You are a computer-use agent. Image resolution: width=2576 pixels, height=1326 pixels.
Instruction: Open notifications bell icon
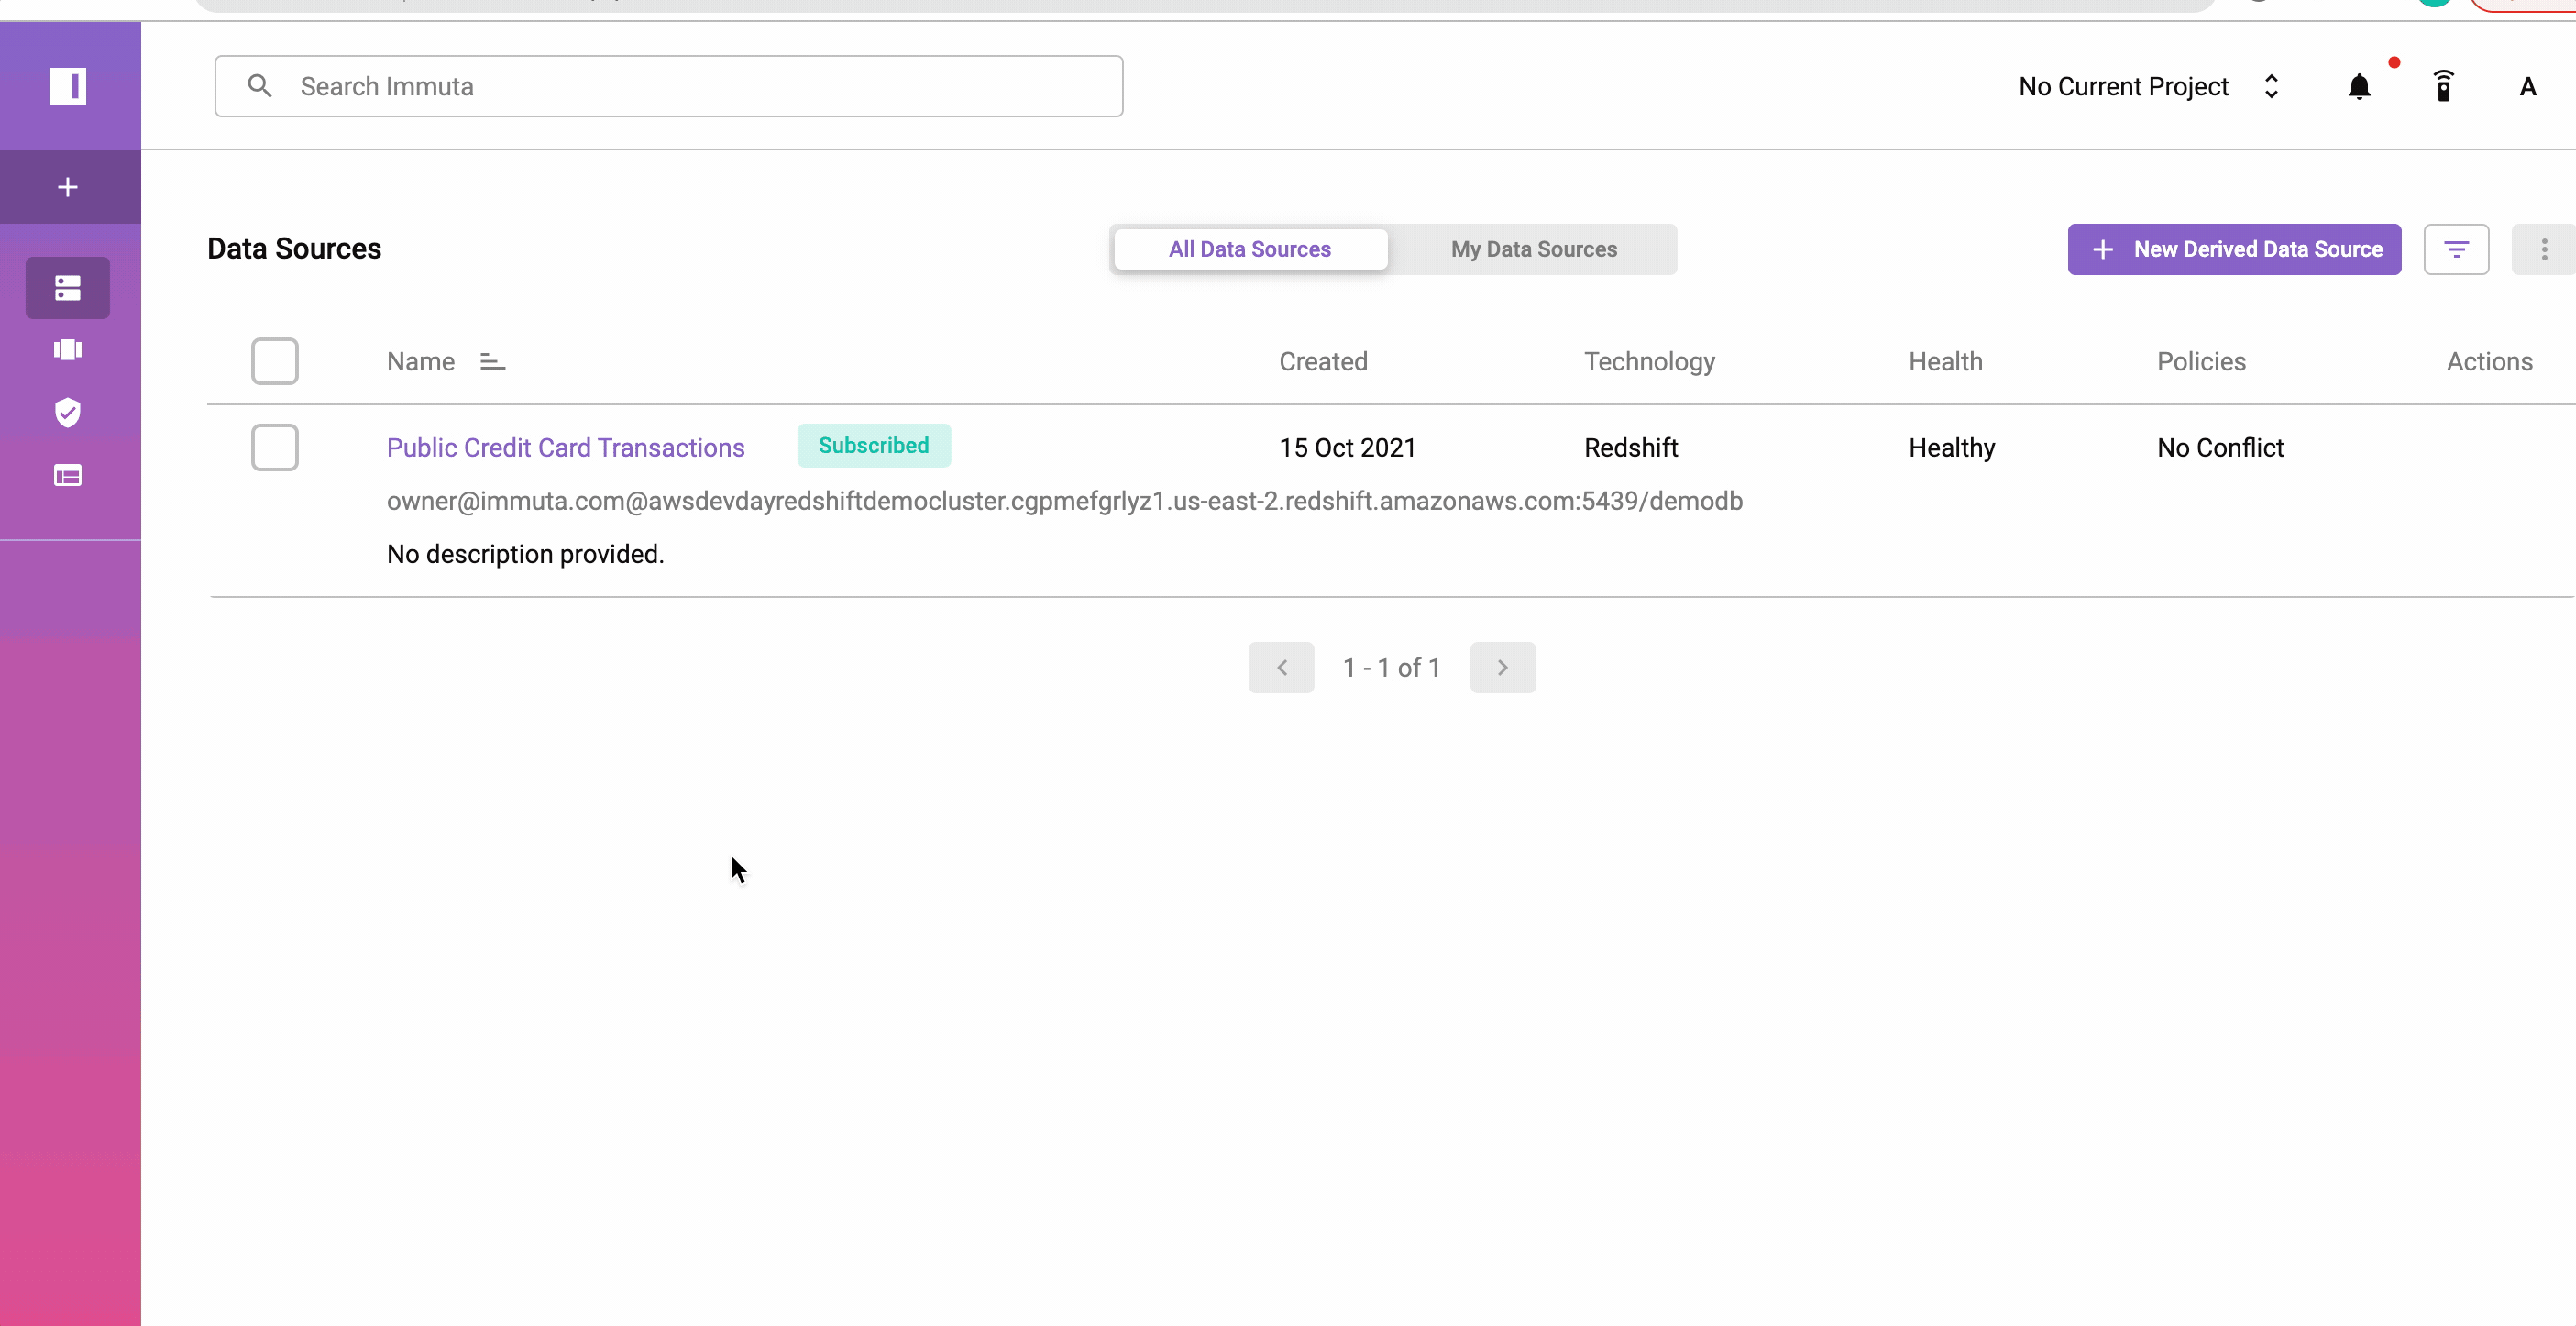pos(2359,87)
